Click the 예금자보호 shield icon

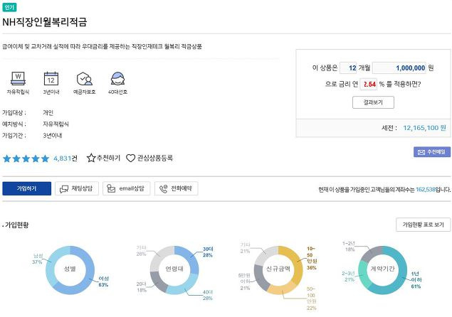pyautogui.click(x=84, y=79)
